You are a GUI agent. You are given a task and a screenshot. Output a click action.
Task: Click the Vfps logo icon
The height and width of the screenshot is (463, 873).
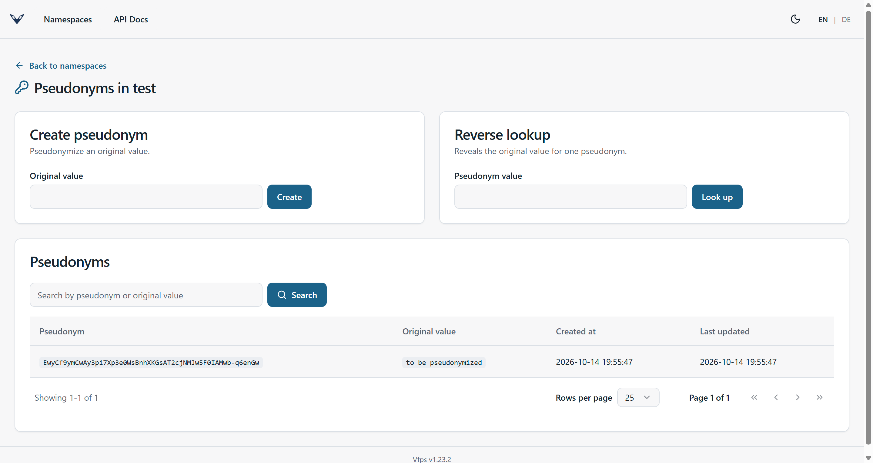[x=17, y=19]
